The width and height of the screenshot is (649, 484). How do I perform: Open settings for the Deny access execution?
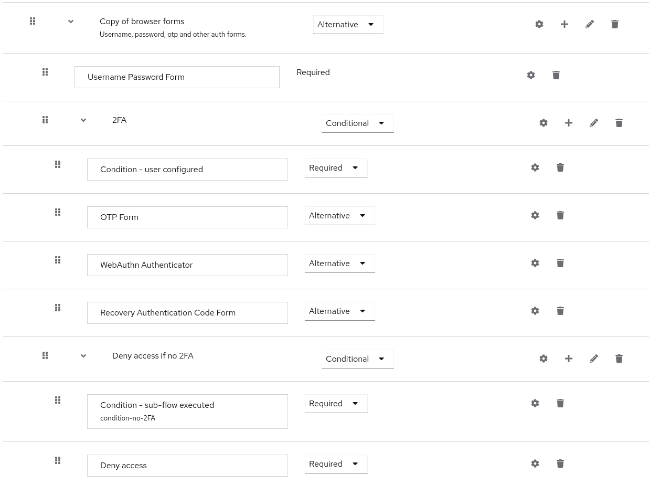(535, 464)
